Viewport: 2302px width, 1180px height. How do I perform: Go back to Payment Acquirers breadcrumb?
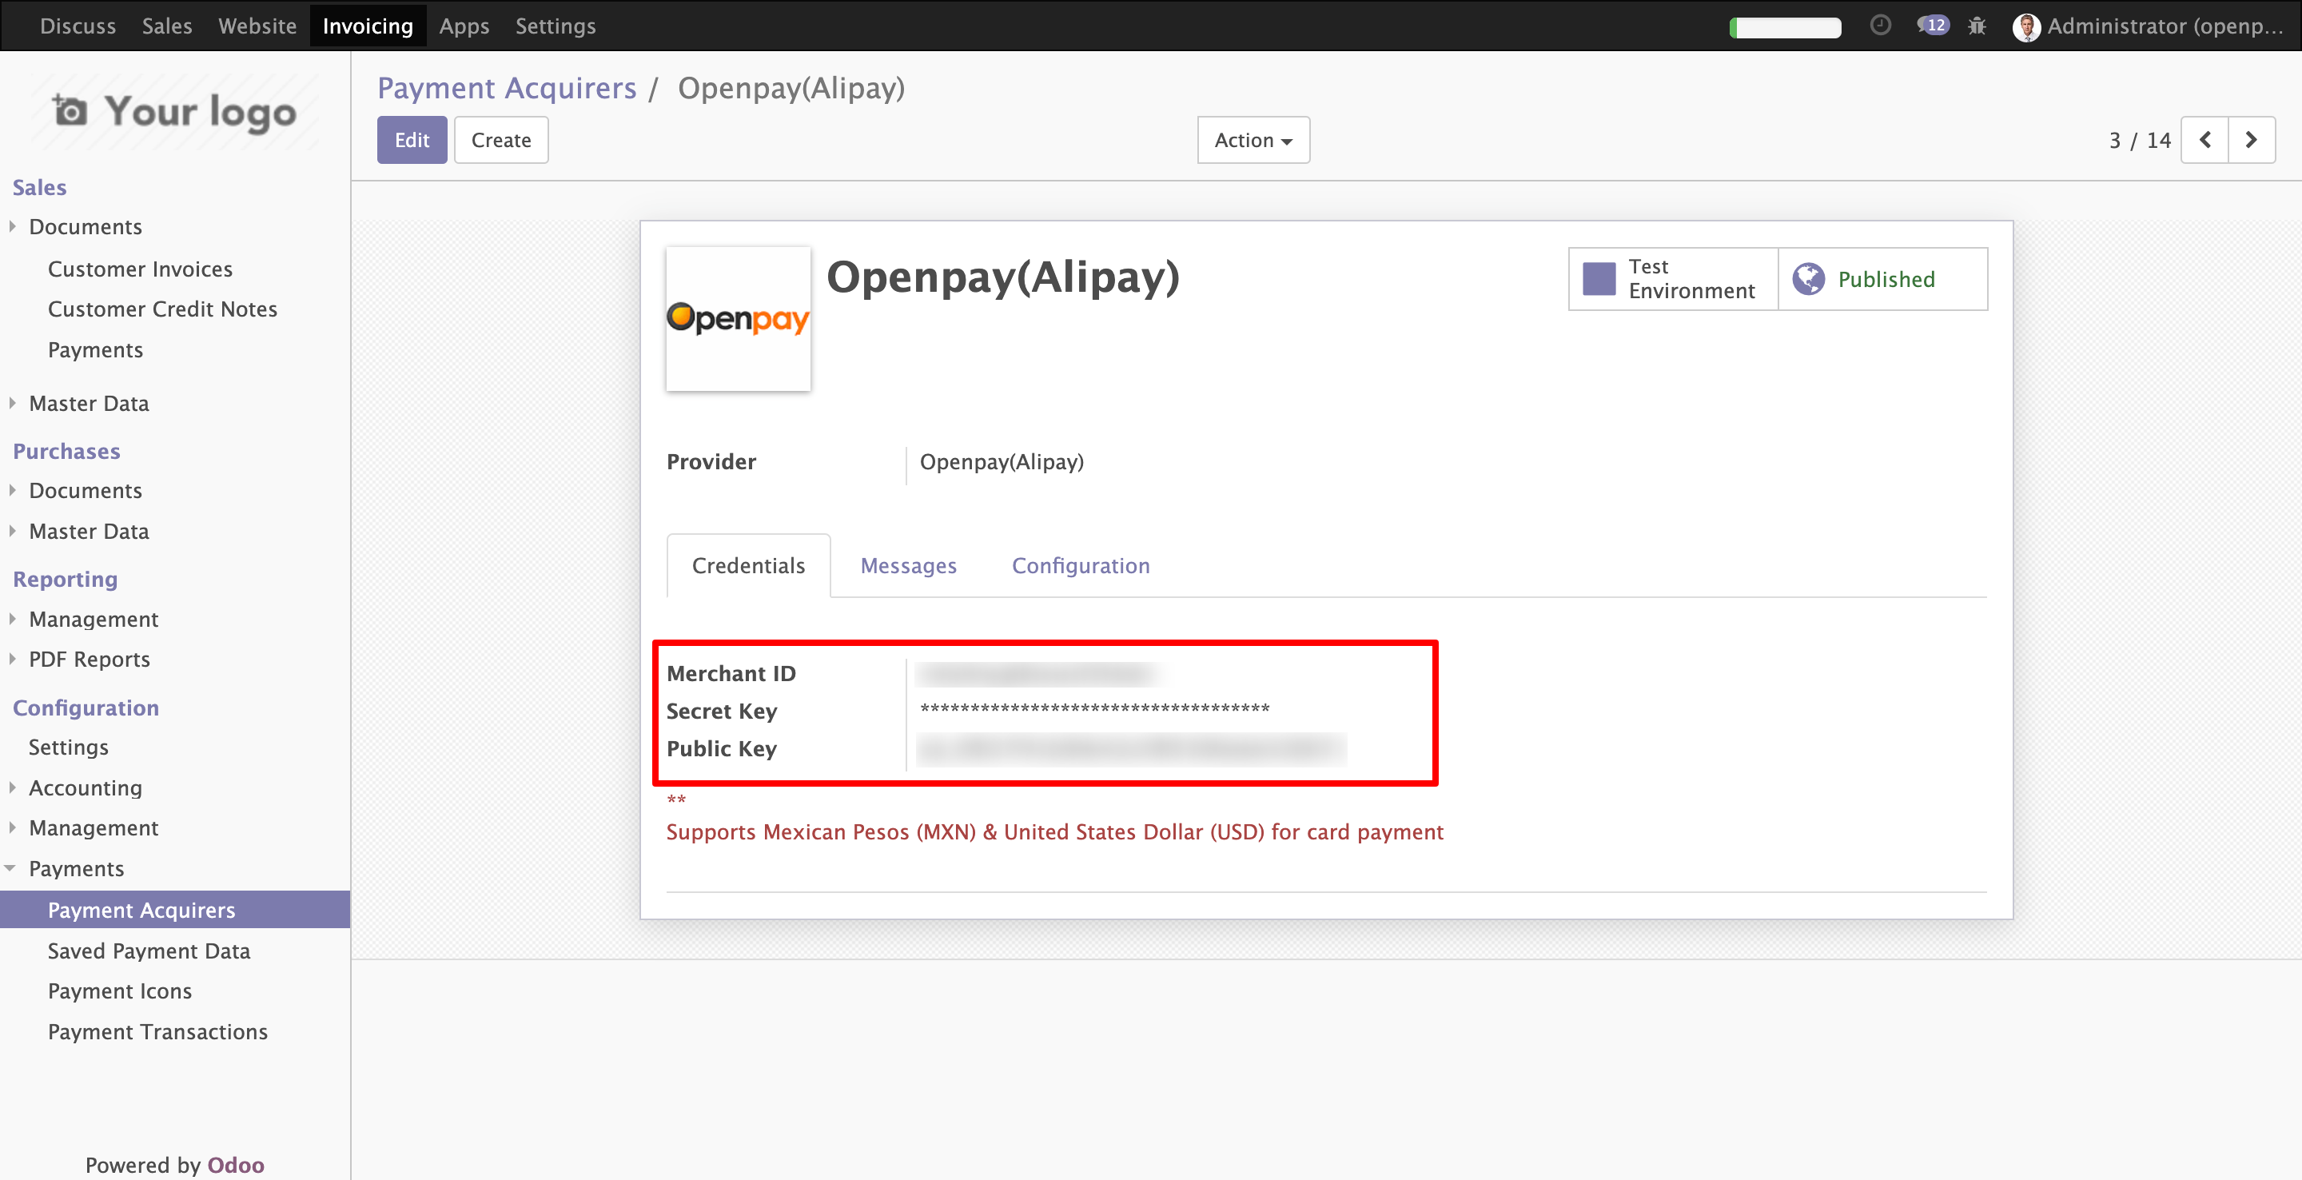coord(507,89)
